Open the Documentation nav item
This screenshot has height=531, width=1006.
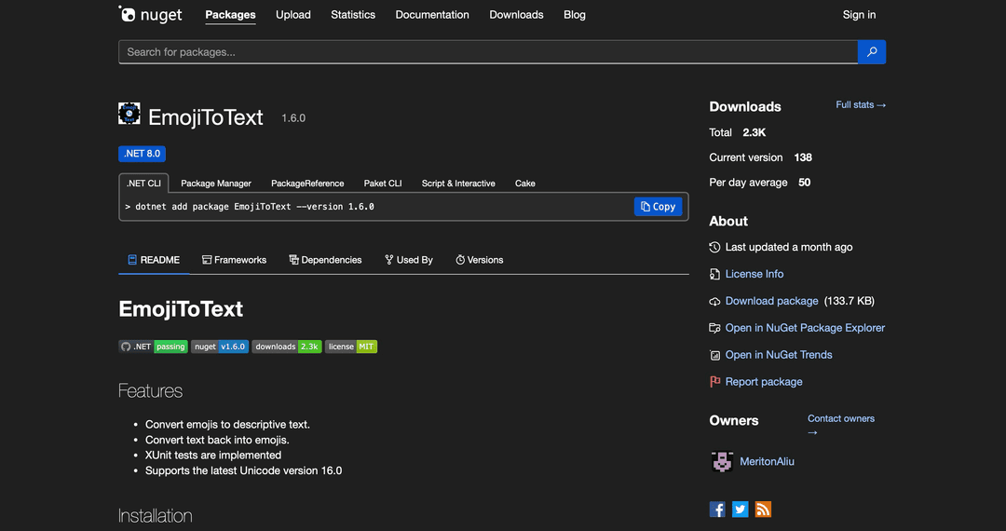point(432,15)
